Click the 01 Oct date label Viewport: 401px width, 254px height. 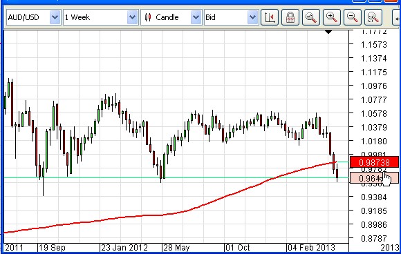(x=238, y=248)
